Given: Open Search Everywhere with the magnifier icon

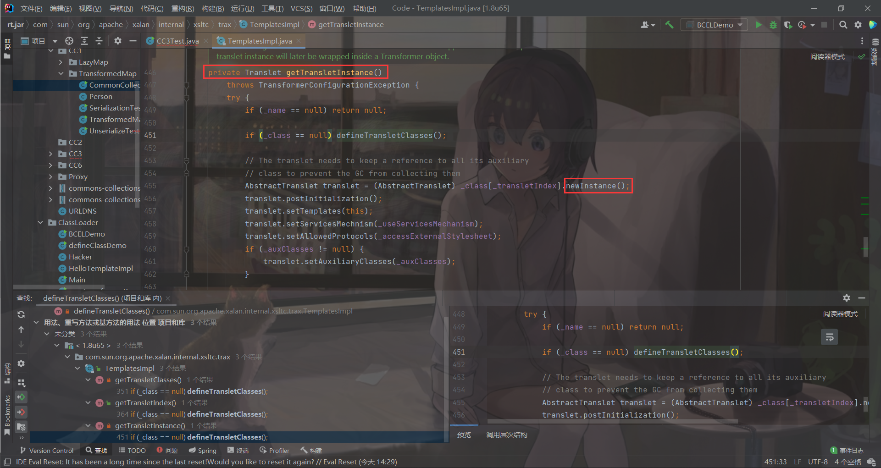Looking at the screenshot, I should tap(843, 25).
